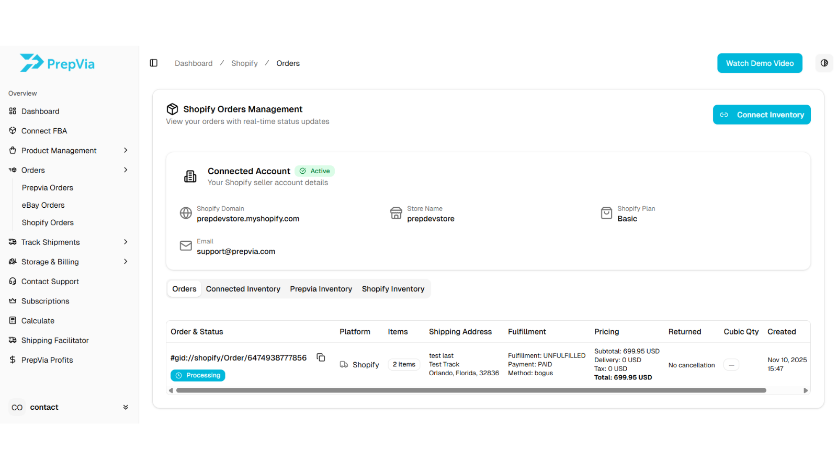
Task: Click the CO avatar initials
Action: (x=17, y=408)
